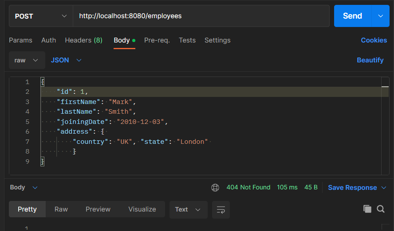Open the JSON format dropdown

[66, 60]
